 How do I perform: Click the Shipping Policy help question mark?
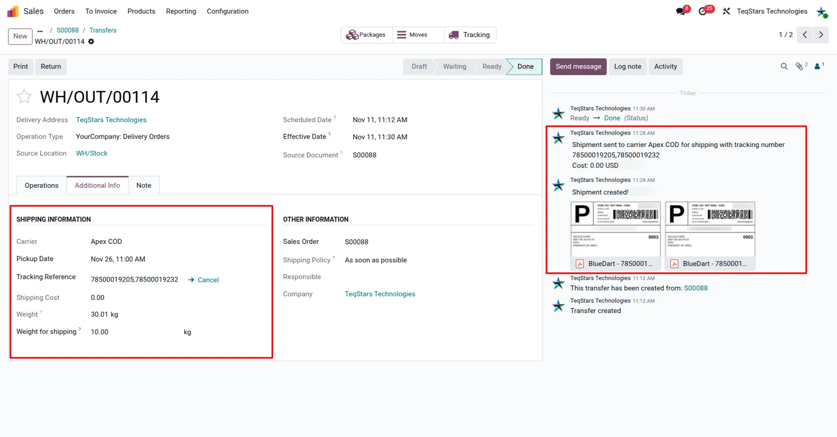coord(334,257)
